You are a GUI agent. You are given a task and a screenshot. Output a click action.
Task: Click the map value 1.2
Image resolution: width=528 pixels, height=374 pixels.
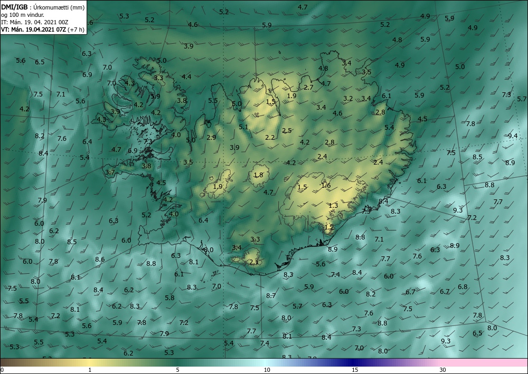[329, 227]
